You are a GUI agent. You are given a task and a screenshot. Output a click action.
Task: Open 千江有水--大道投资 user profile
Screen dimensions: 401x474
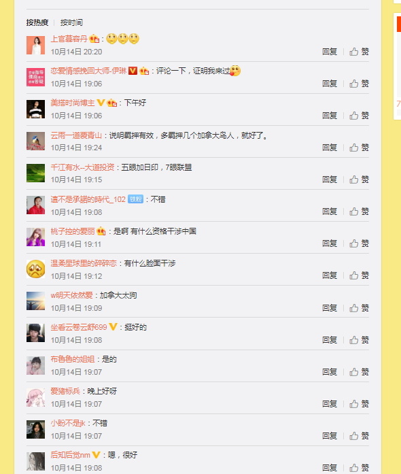click(82, 167)
